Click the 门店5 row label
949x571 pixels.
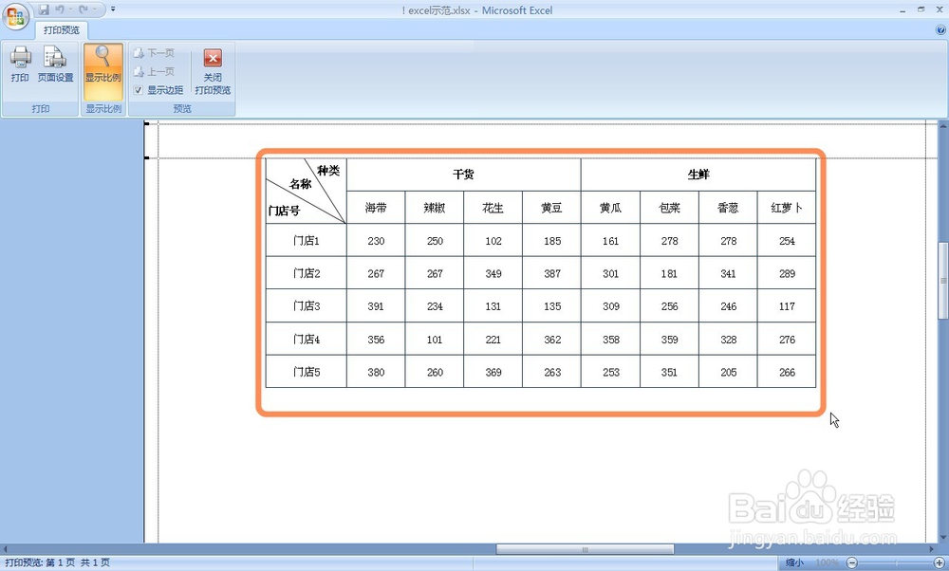pos(307,372)
